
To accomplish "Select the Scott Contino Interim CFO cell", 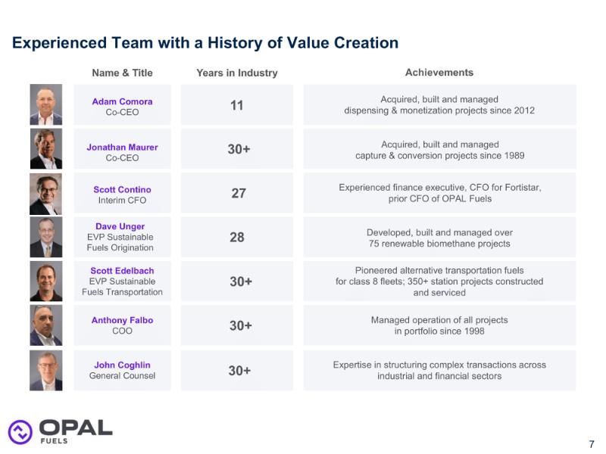I will click(122, 194).
